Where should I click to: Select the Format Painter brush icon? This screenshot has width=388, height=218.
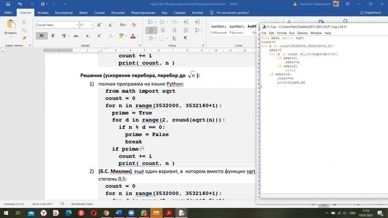pos(24,38)
